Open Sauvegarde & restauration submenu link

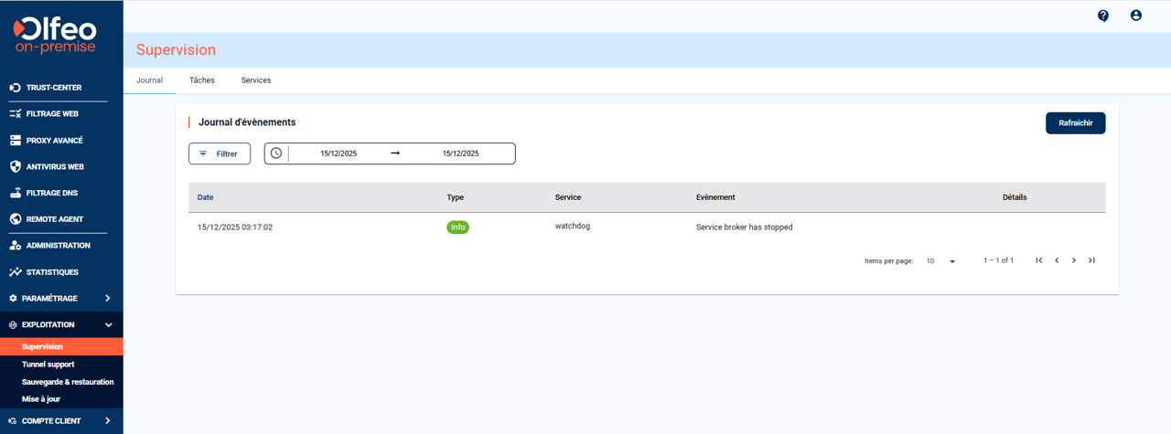(x=68, y=382)
